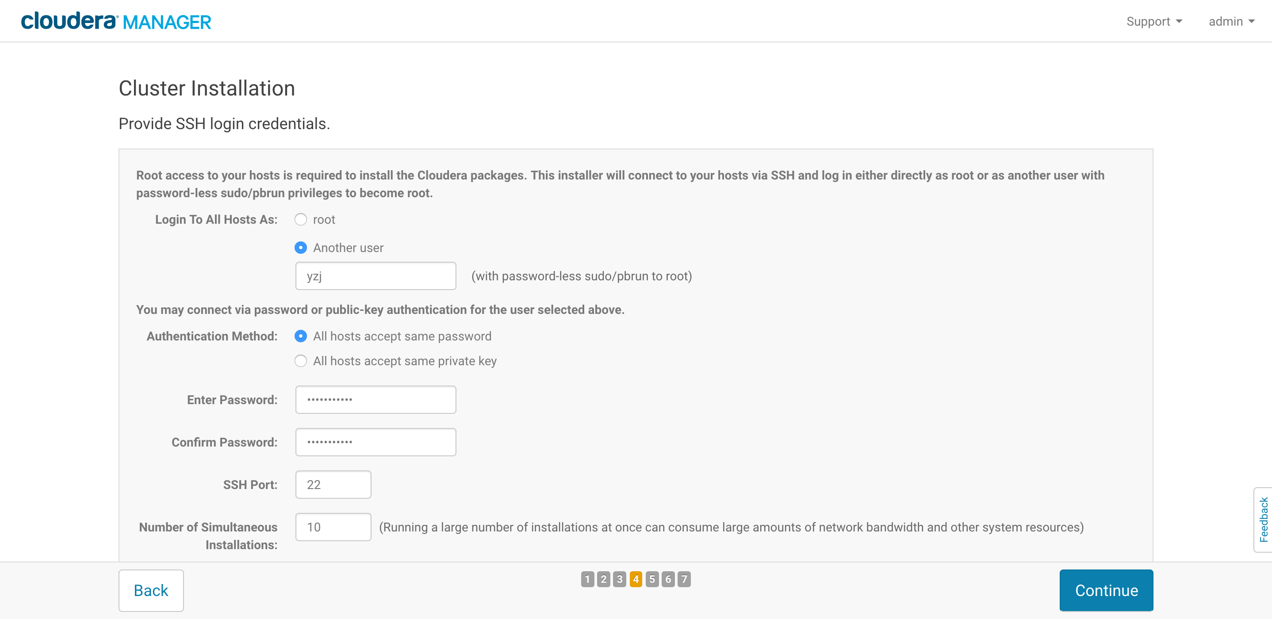The image size is (1272, 619).
Task: Focus the Enter Password field
Action: [x=376, y=399]
